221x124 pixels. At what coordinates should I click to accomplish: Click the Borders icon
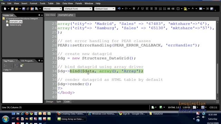click(178, 9)
